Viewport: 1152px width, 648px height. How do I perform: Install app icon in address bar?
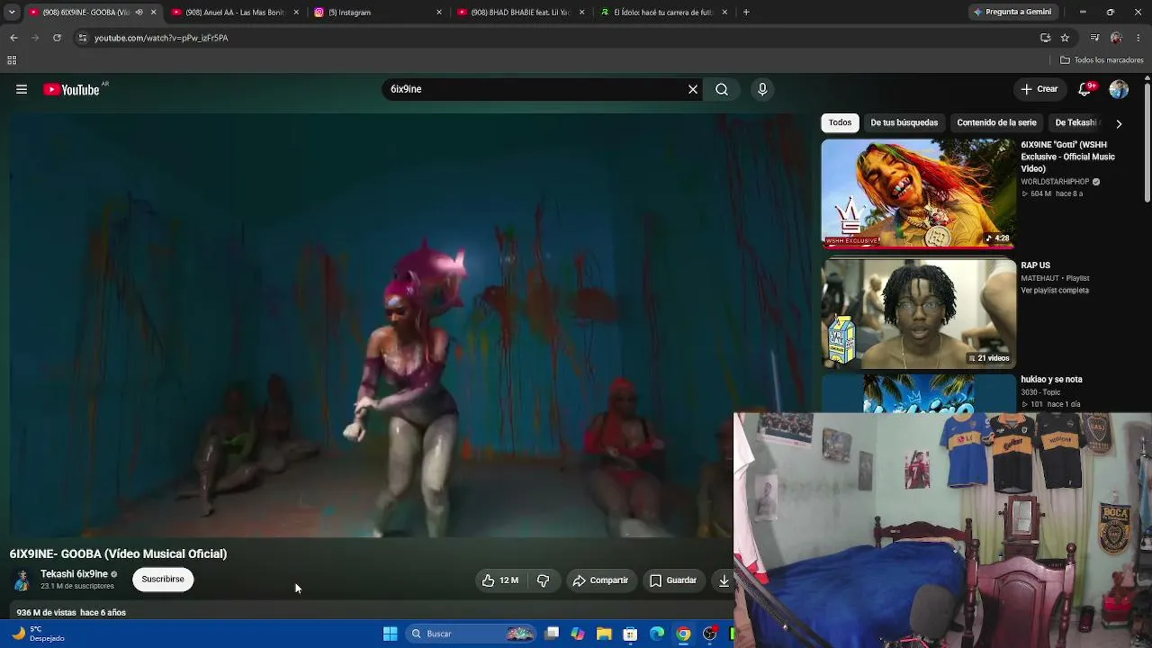pos(1045,38)
